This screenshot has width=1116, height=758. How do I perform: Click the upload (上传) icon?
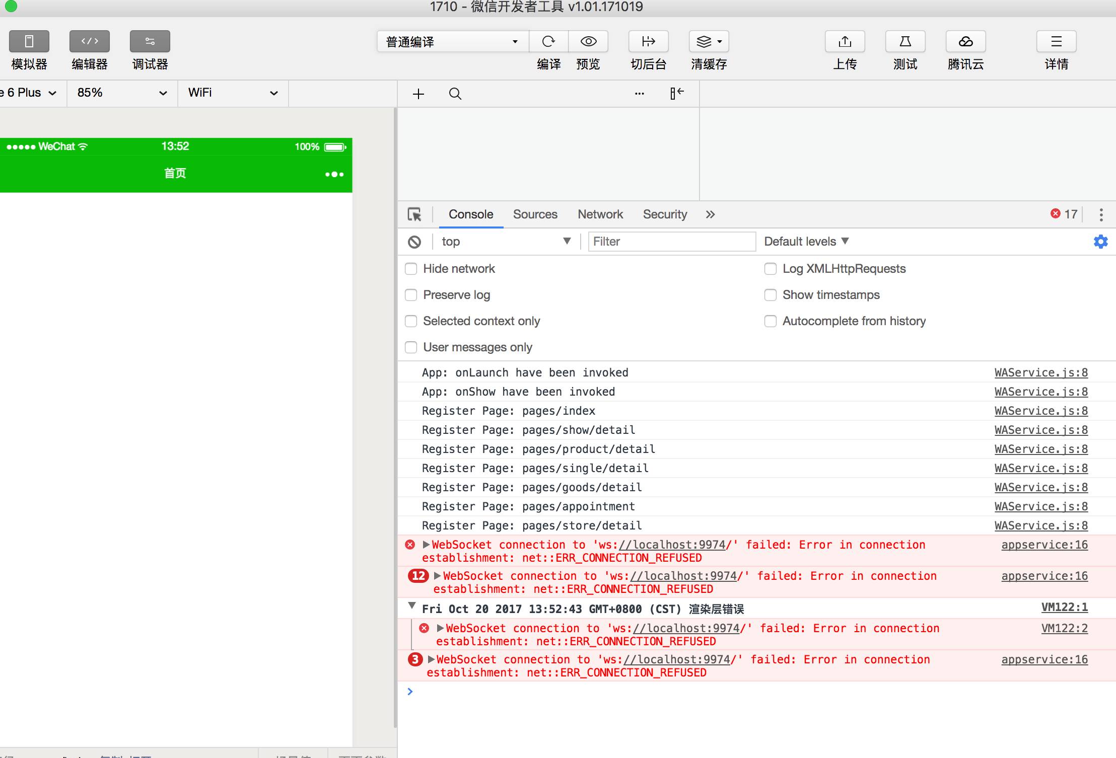pos(845,41)
